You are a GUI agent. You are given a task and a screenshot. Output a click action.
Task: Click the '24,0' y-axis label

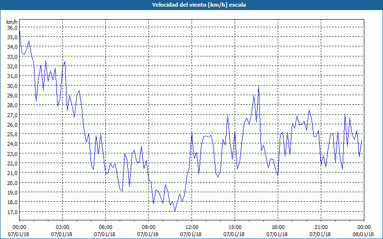click(12, 144)
